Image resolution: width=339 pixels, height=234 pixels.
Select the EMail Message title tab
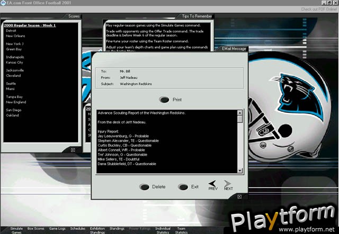[x=234, y=49]
